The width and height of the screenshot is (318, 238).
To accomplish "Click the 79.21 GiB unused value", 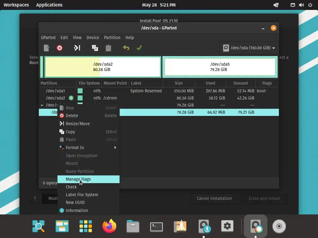I will [x=246, y=112].
